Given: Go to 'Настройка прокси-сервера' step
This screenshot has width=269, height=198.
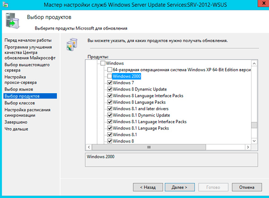Looking at the screenshot, I should 21,80.
